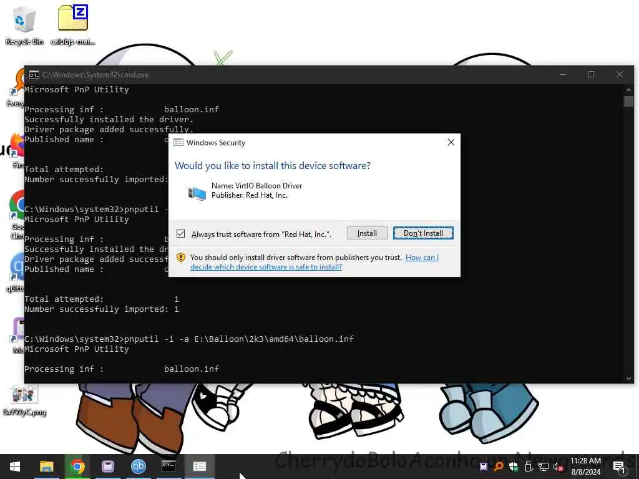This screenshot has width=639, height=479.
Task: Open the 'How can I decide' help link
Action: tap(315, 262)
